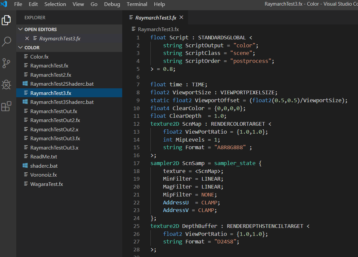358x257 pixels.
Task: Click the STANDARDSGLOBAL semantic on line 1
Action: 222,37
